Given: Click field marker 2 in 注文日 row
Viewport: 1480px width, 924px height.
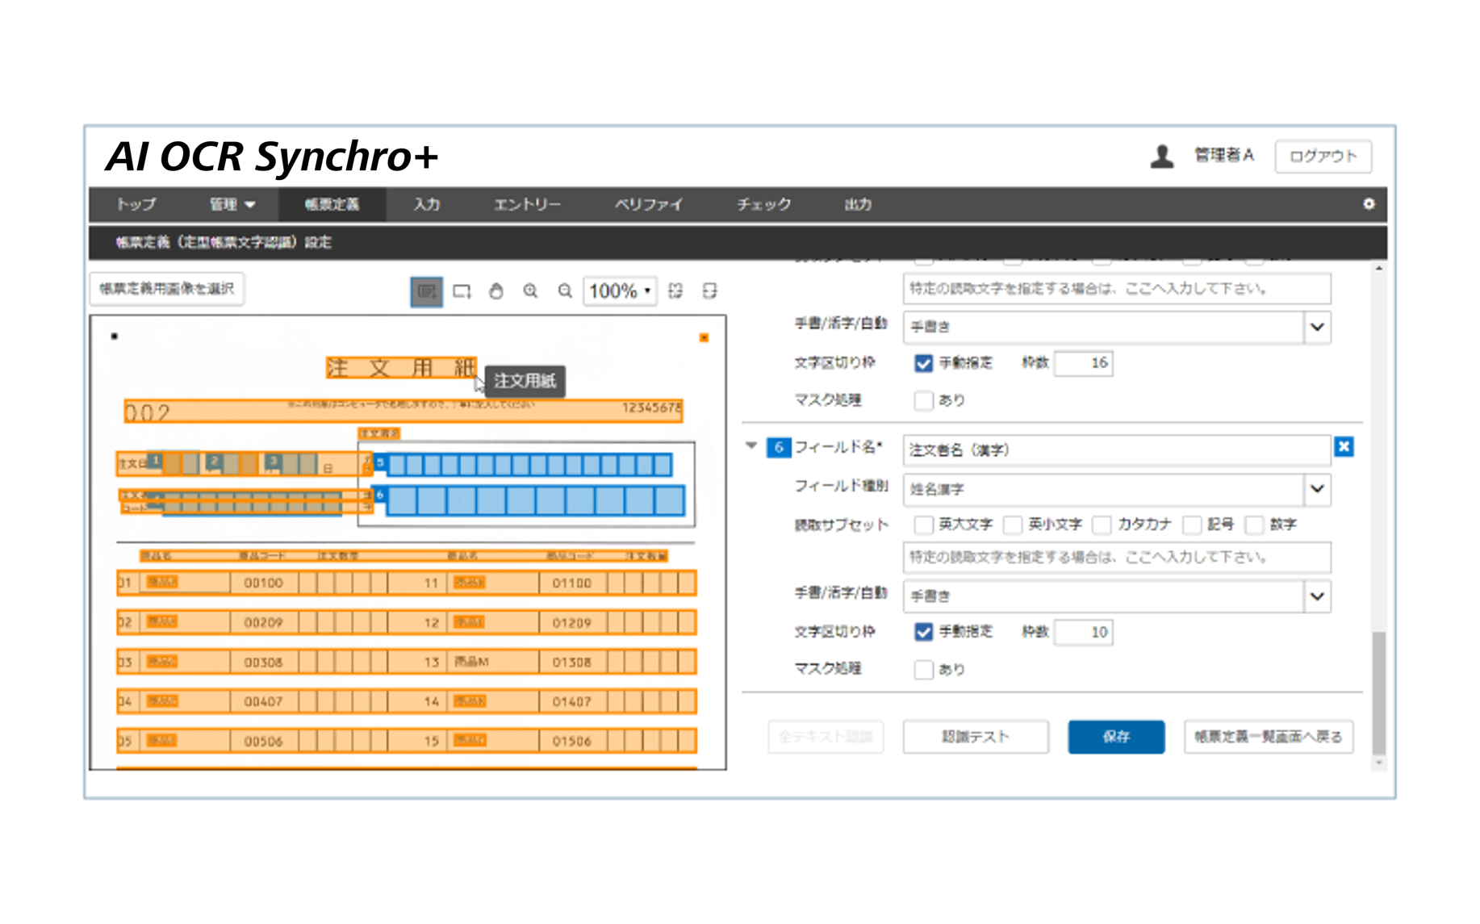Looking at the screenshot, I should pyautogui.click(x=214, y=462).
